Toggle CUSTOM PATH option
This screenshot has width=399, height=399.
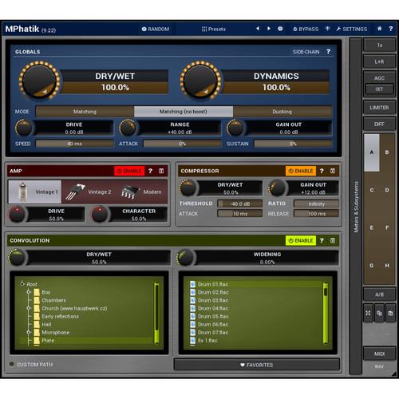[x=31, y=365]
